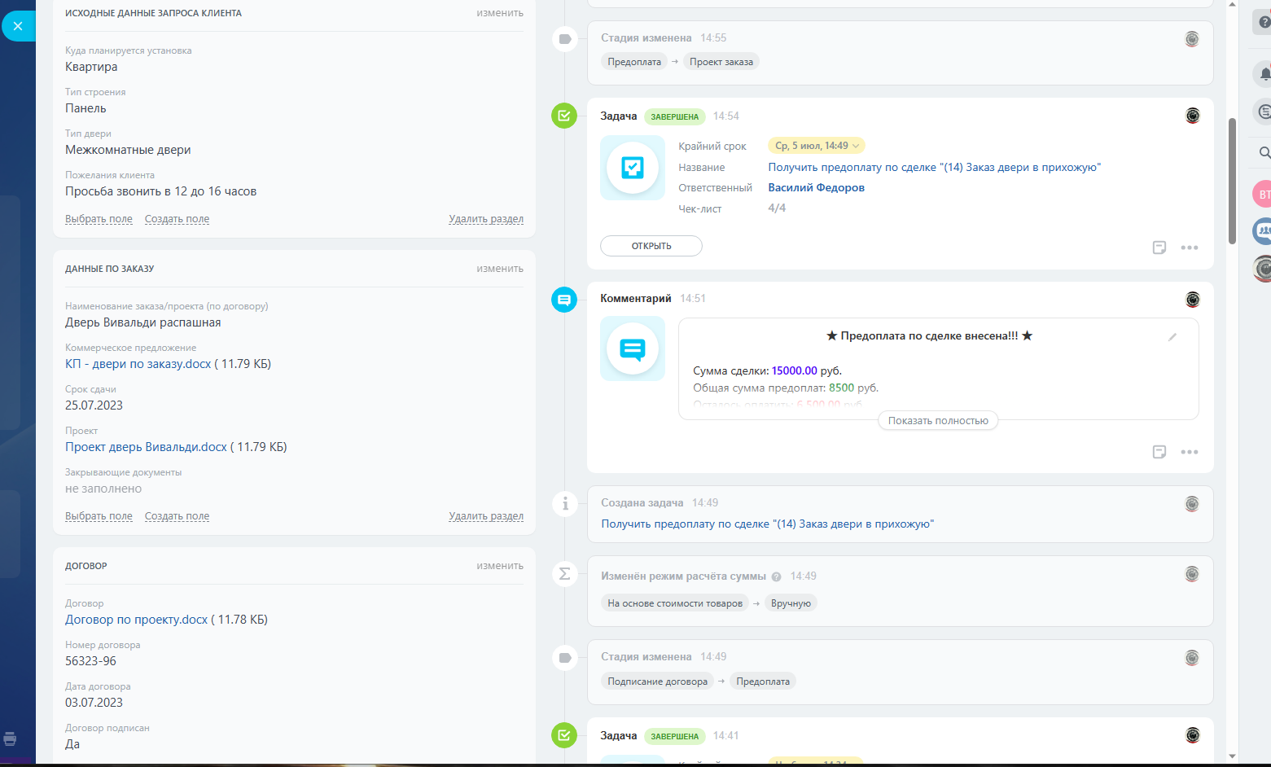Image resolution: width=1271 pixels, height=767 pixels.
Task: Click Удалить раздел under Исходные данные запроса клиента
Action: click(x=485, y=219)
